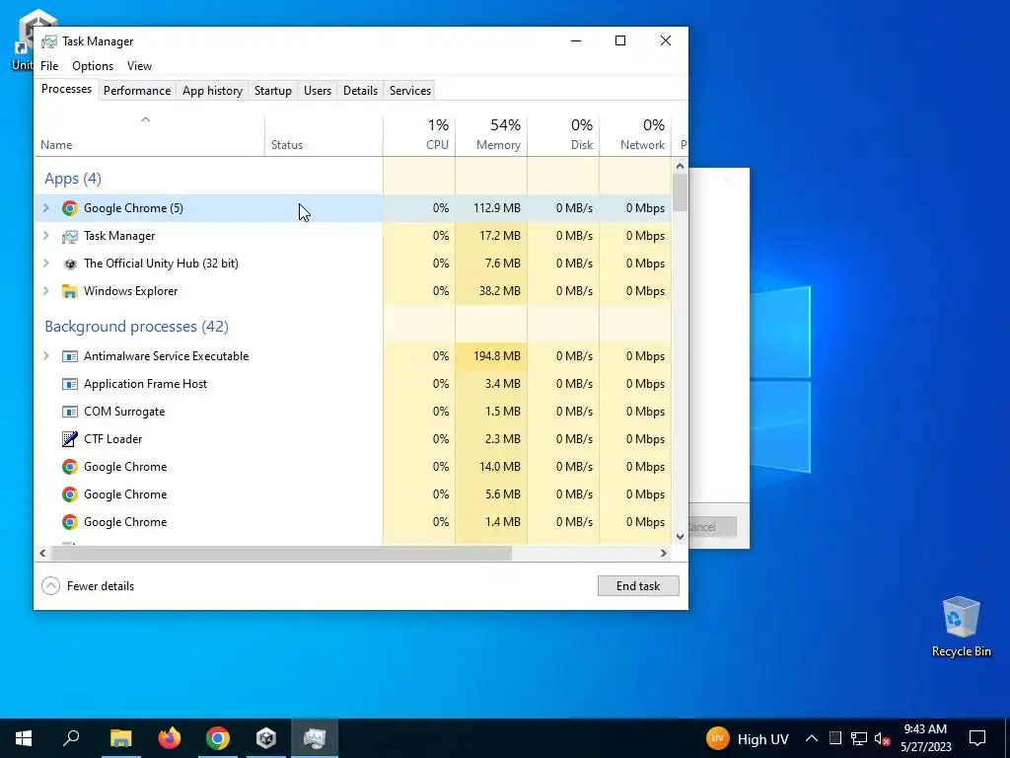
Task: Expand the Windows Explorer row
Action: coord(45,291)
